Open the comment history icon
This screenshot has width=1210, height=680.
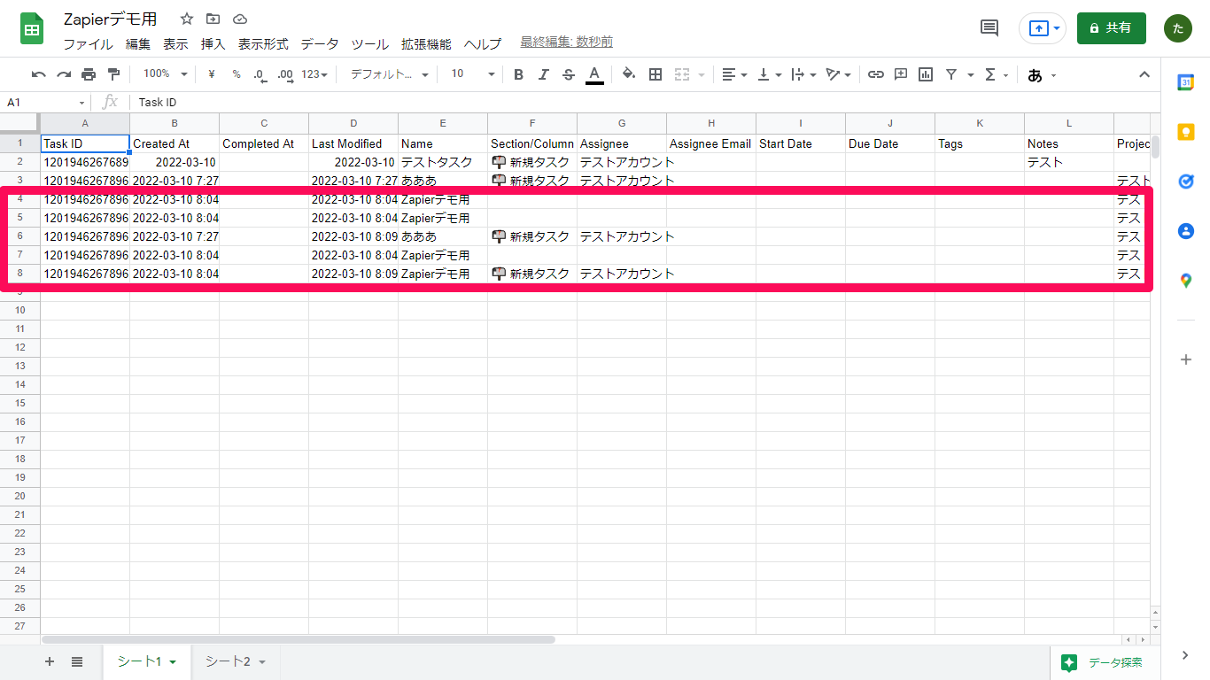click(x=989, y=28)
